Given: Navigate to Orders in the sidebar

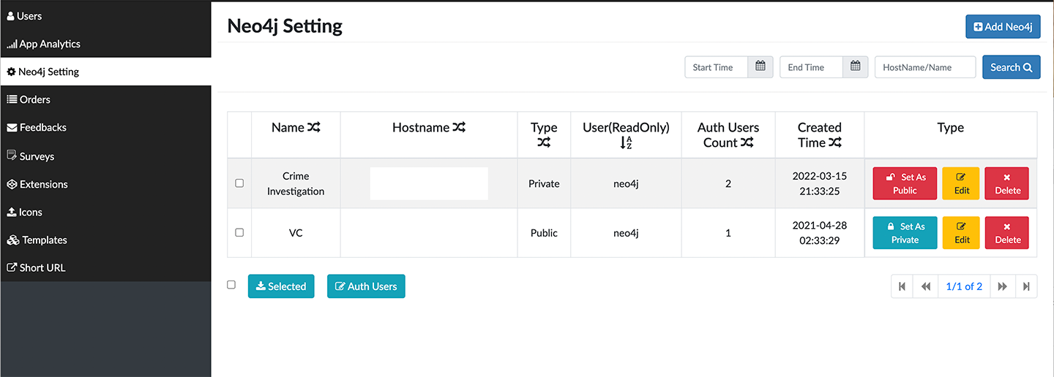Looking at the screenshot, I should (34, 99).
